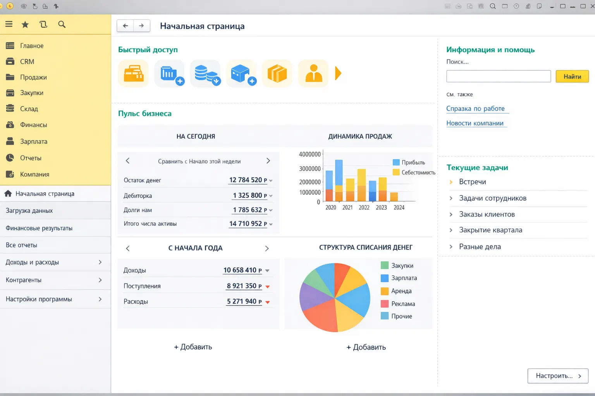The height and width of the screenshot is (396, 595).
Task: Expand the Настройки программы item
Action: coord(100,299)
